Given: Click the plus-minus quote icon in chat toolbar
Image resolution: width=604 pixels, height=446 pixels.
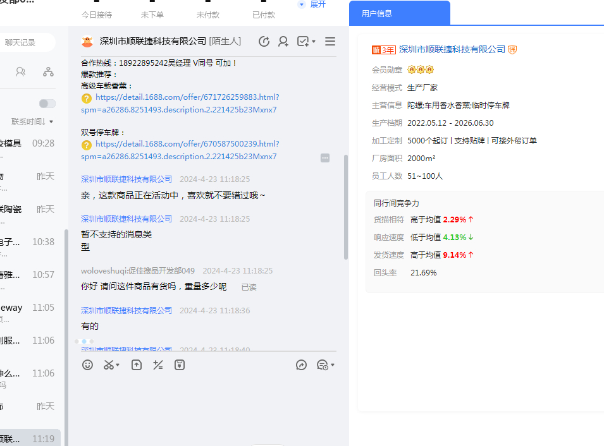Looking at the screenshot, I should (x=158, y=365).
